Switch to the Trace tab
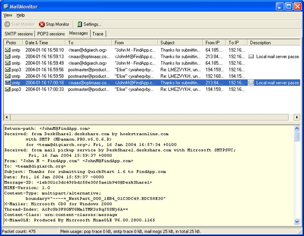Screen dimensions: 304x236 98,34
